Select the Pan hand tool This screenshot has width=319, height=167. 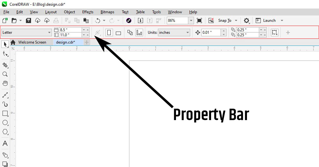coord(5,83)
